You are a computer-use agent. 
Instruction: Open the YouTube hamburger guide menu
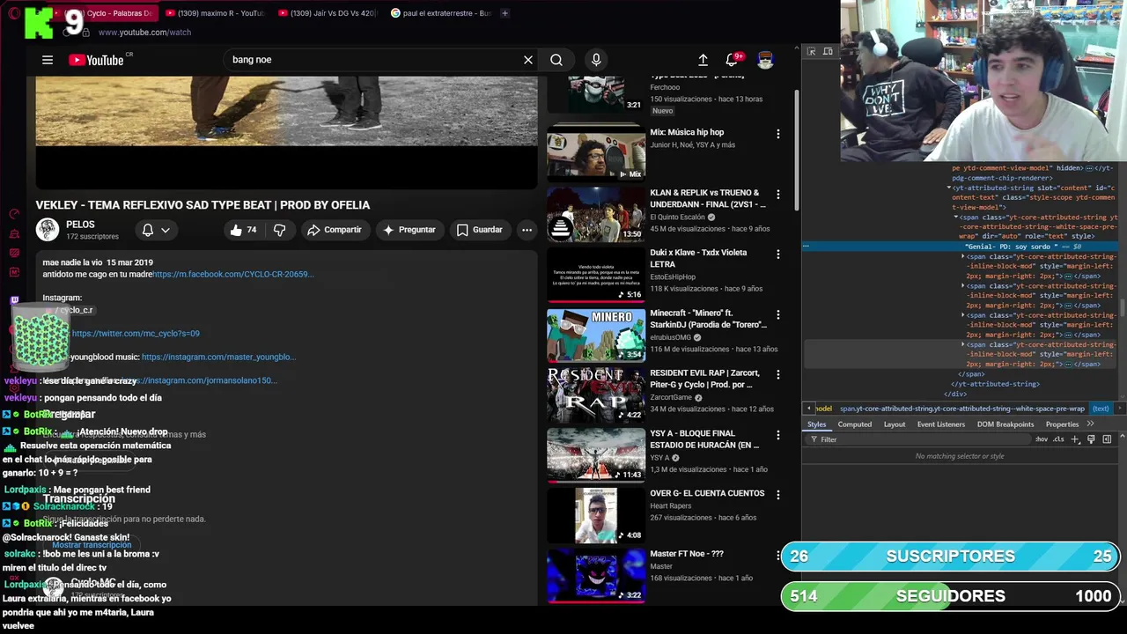(48, 60)
